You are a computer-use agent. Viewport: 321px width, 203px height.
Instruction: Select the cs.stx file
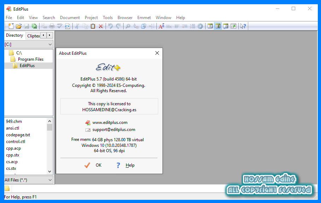(x=11, y=168)
